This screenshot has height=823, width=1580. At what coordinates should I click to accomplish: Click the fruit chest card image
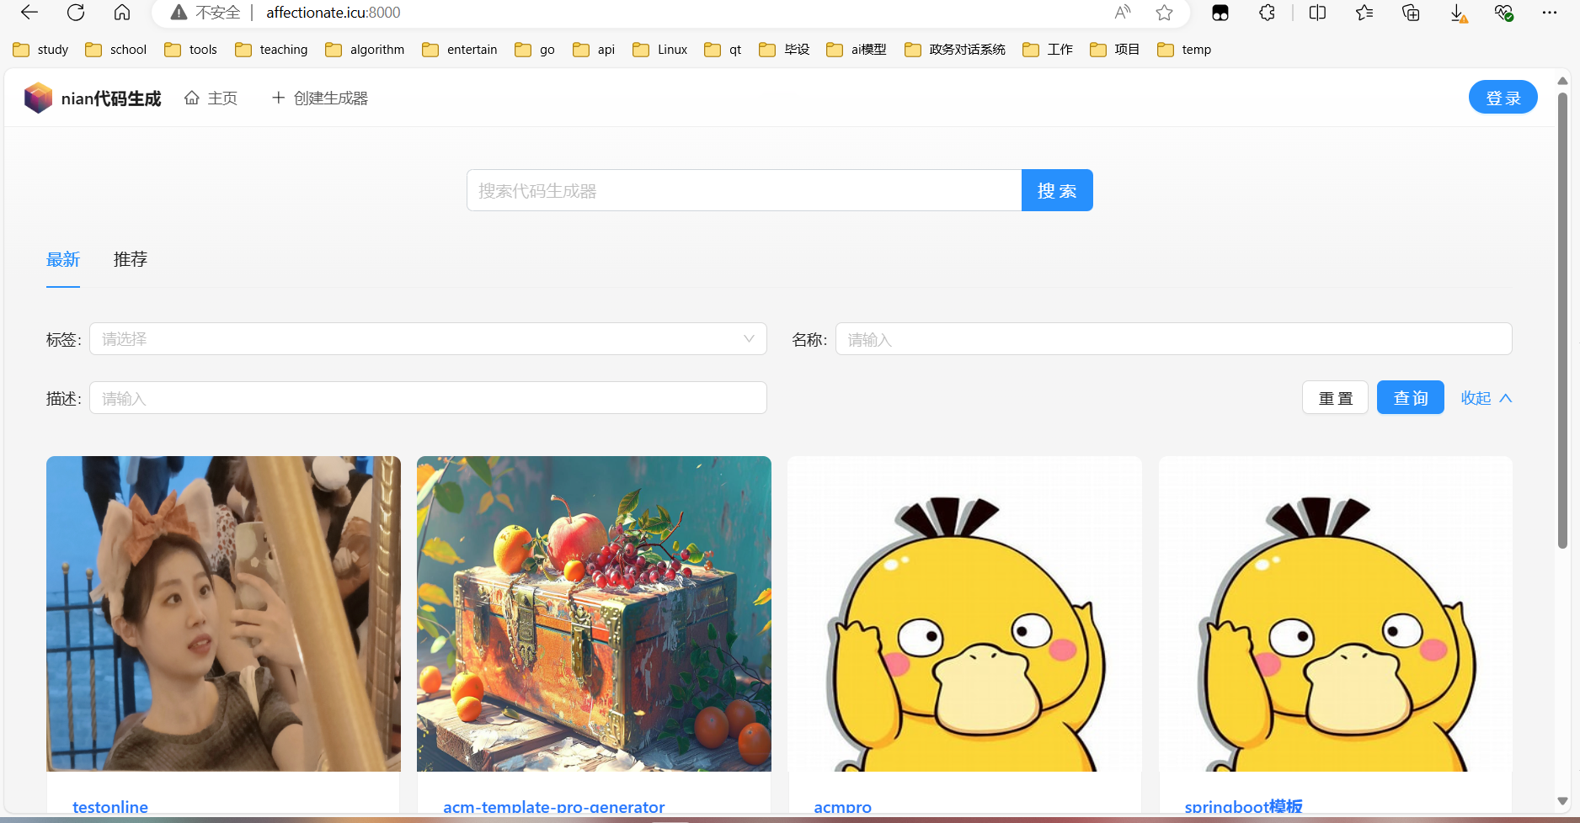pyautogui.click(x=594, y=613)
